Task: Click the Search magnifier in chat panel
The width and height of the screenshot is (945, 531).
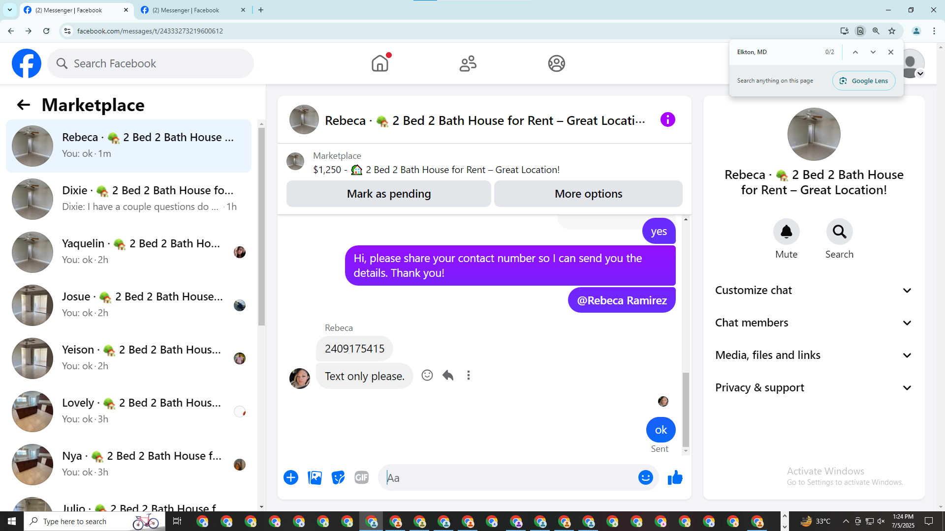Action: (839, 232)
